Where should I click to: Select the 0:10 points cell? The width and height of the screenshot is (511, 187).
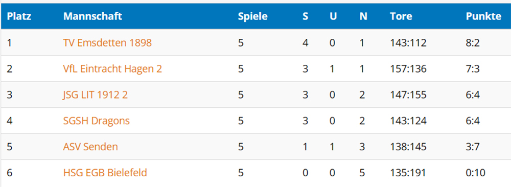click(475, 173)
